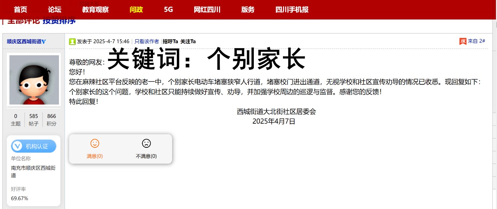This screenshot has height=209, width=497.
Task: Click the red 顶 pinned badge icon
Action: coord(463,41)
